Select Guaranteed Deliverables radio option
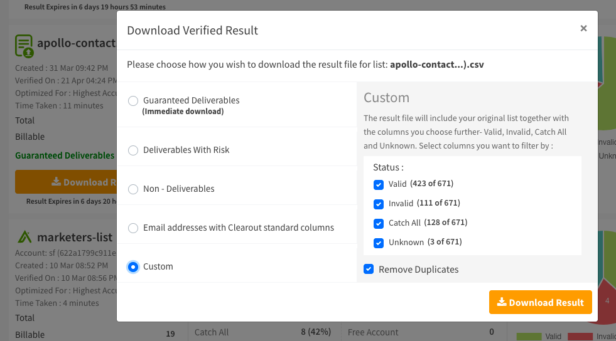 coord(133,101)
